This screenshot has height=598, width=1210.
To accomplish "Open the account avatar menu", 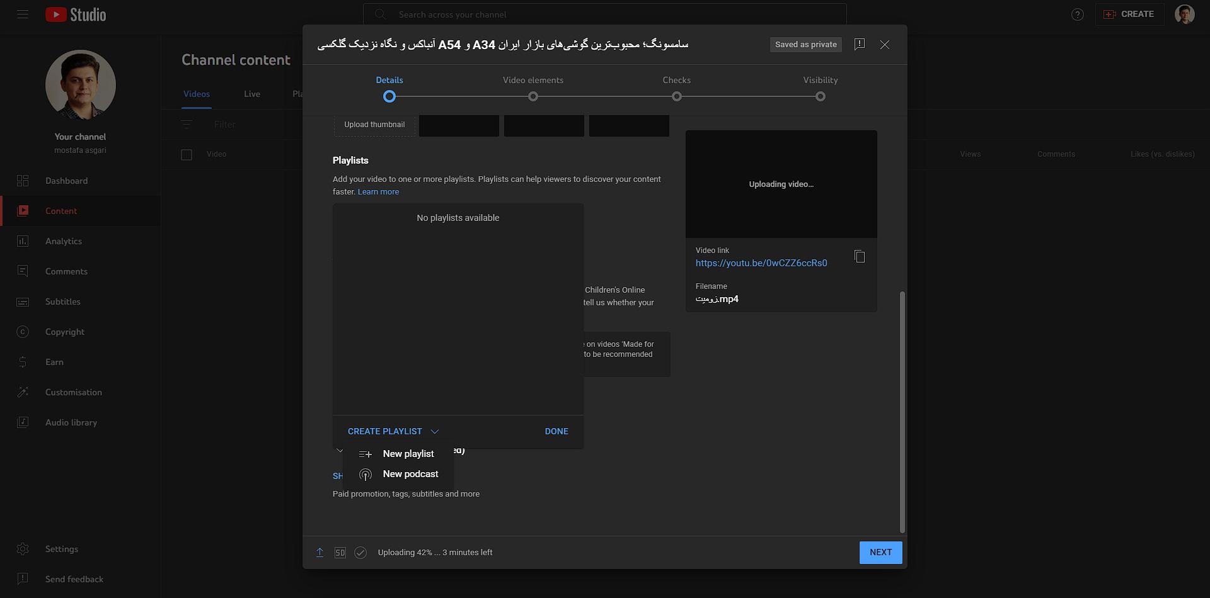I will (x=1185, y=14).
